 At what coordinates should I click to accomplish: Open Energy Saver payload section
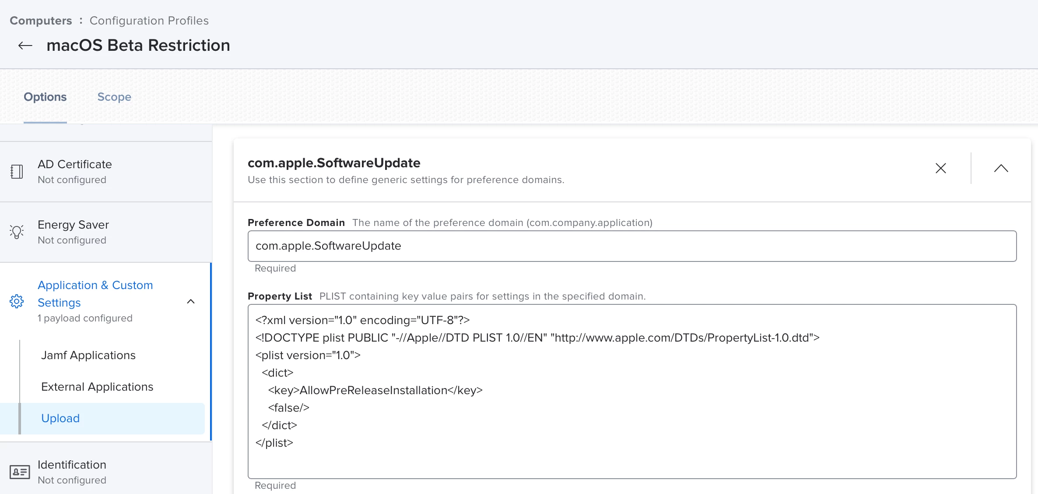click(73, 232)
